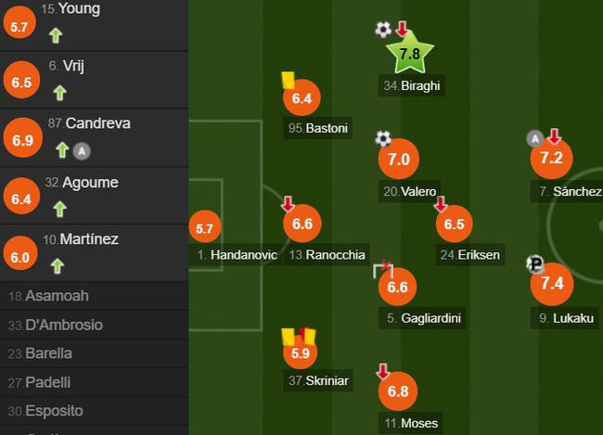The width and height of the screenshot is (603, 435).
Task: Click the assist badge under Candreva's name
Action: (81, 149)
